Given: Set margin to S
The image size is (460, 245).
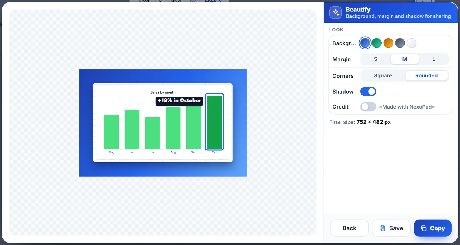Looking at the screenshot, I should coord(376,59).
